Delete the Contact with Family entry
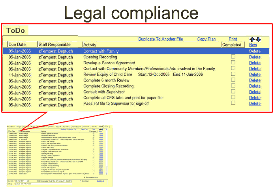The image size is (276, 190). pyautogui.click(x=255, y=51)
